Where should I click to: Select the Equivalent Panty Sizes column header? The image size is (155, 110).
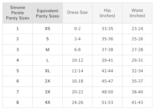48,13
